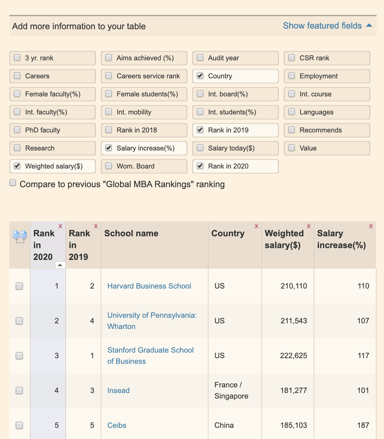This screenshot has width=384, height=439.
Task: Select the Ceibs row checkbox
Action: click(x=19, y=425)
